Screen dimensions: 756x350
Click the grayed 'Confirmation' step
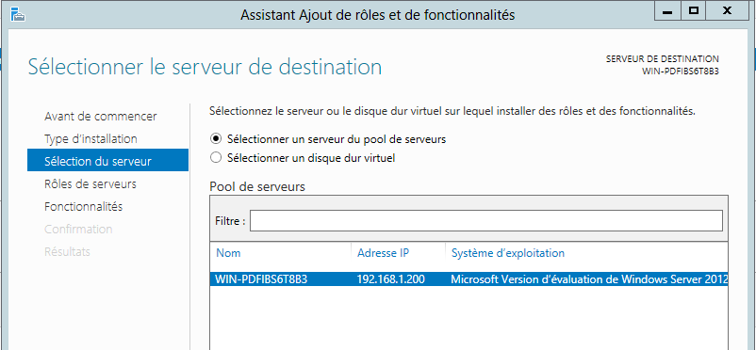tap(78, 230)
